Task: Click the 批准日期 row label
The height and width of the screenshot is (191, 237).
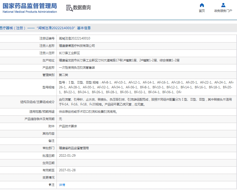Action: tap(48, 155)
